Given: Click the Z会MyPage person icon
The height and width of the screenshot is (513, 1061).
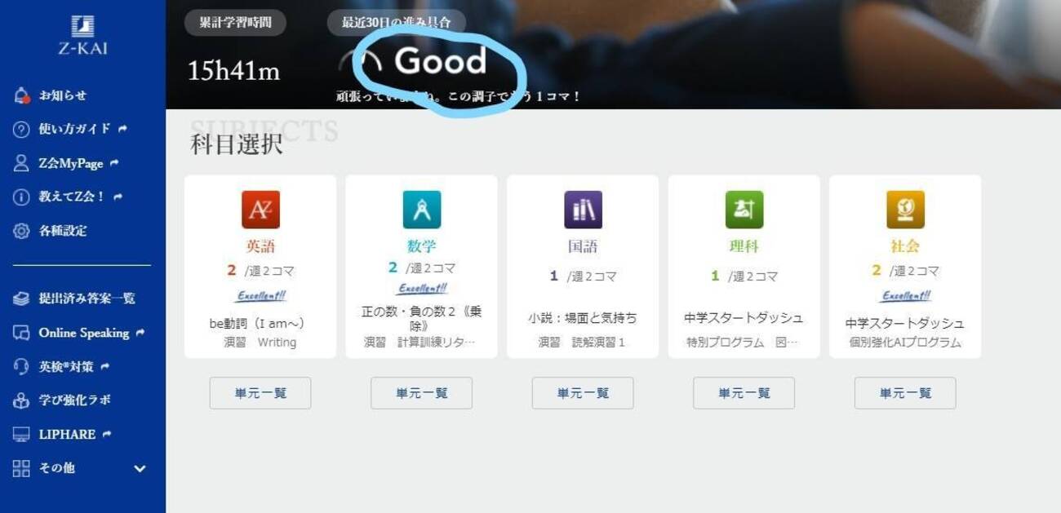Looking at the screenshot, I should click(22, 163).
